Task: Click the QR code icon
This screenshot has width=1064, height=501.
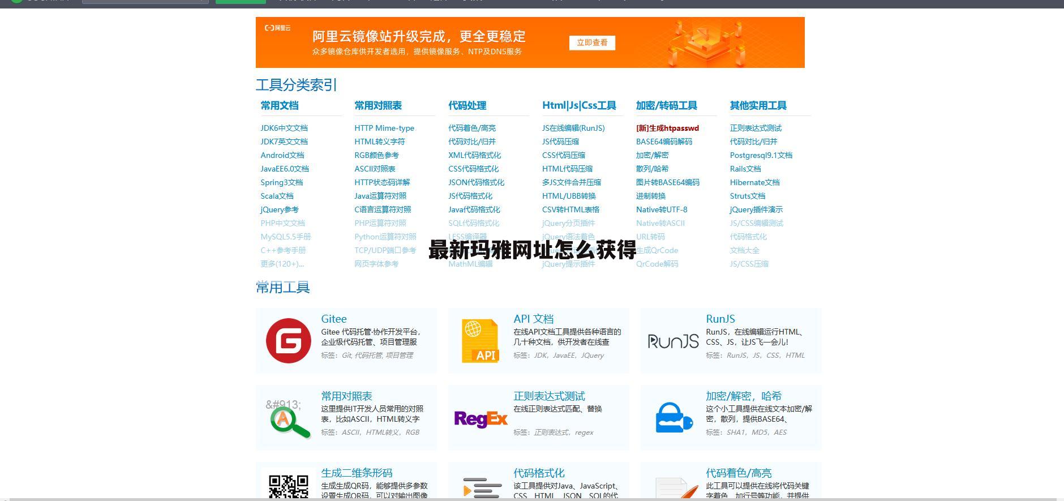Action: [x=289, y=486]
